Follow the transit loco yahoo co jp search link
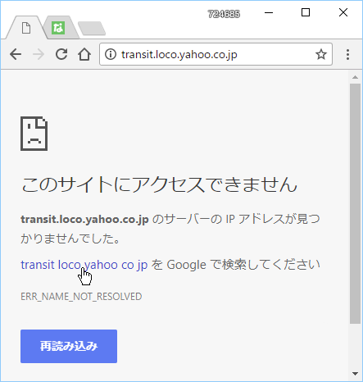 84,265
